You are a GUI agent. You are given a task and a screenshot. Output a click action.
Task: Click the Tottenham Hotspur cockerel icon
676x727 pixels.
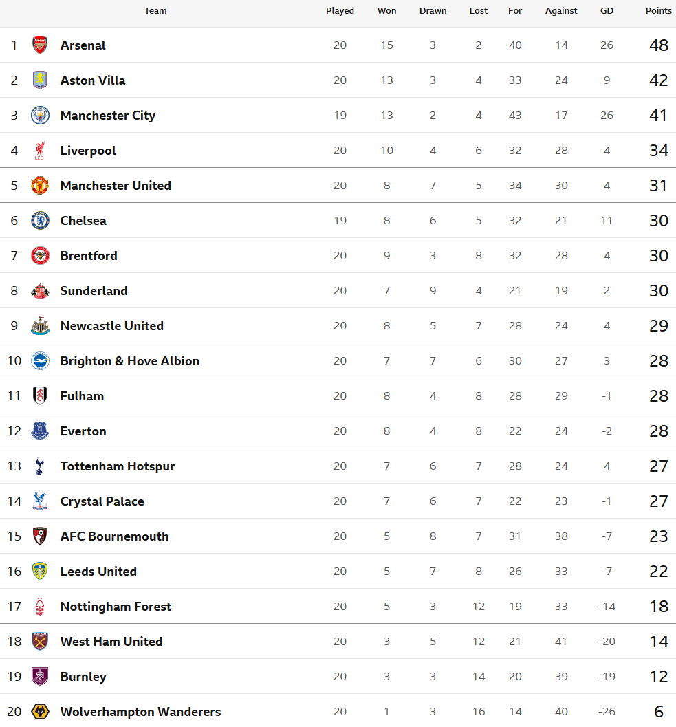pyautogui.click(x=40, y=466)
